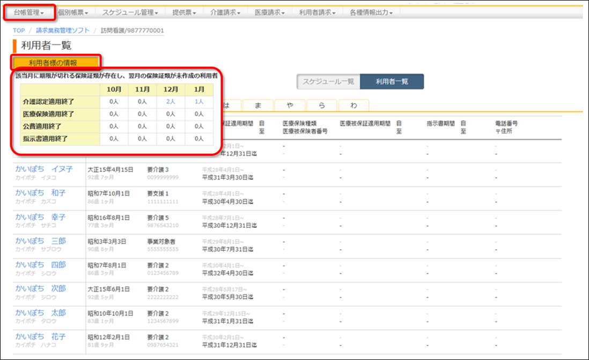Screen dimensions: 589x360
Task: Switch to スケジュール一覧 view
Action: tap(328, 82)
